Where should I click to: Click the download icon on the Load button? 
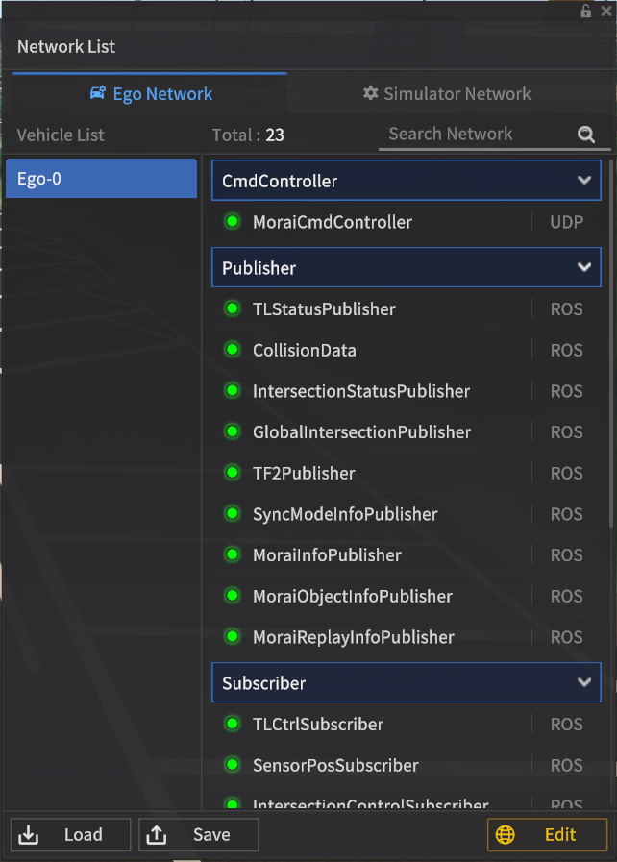click(x=28, y=834)
